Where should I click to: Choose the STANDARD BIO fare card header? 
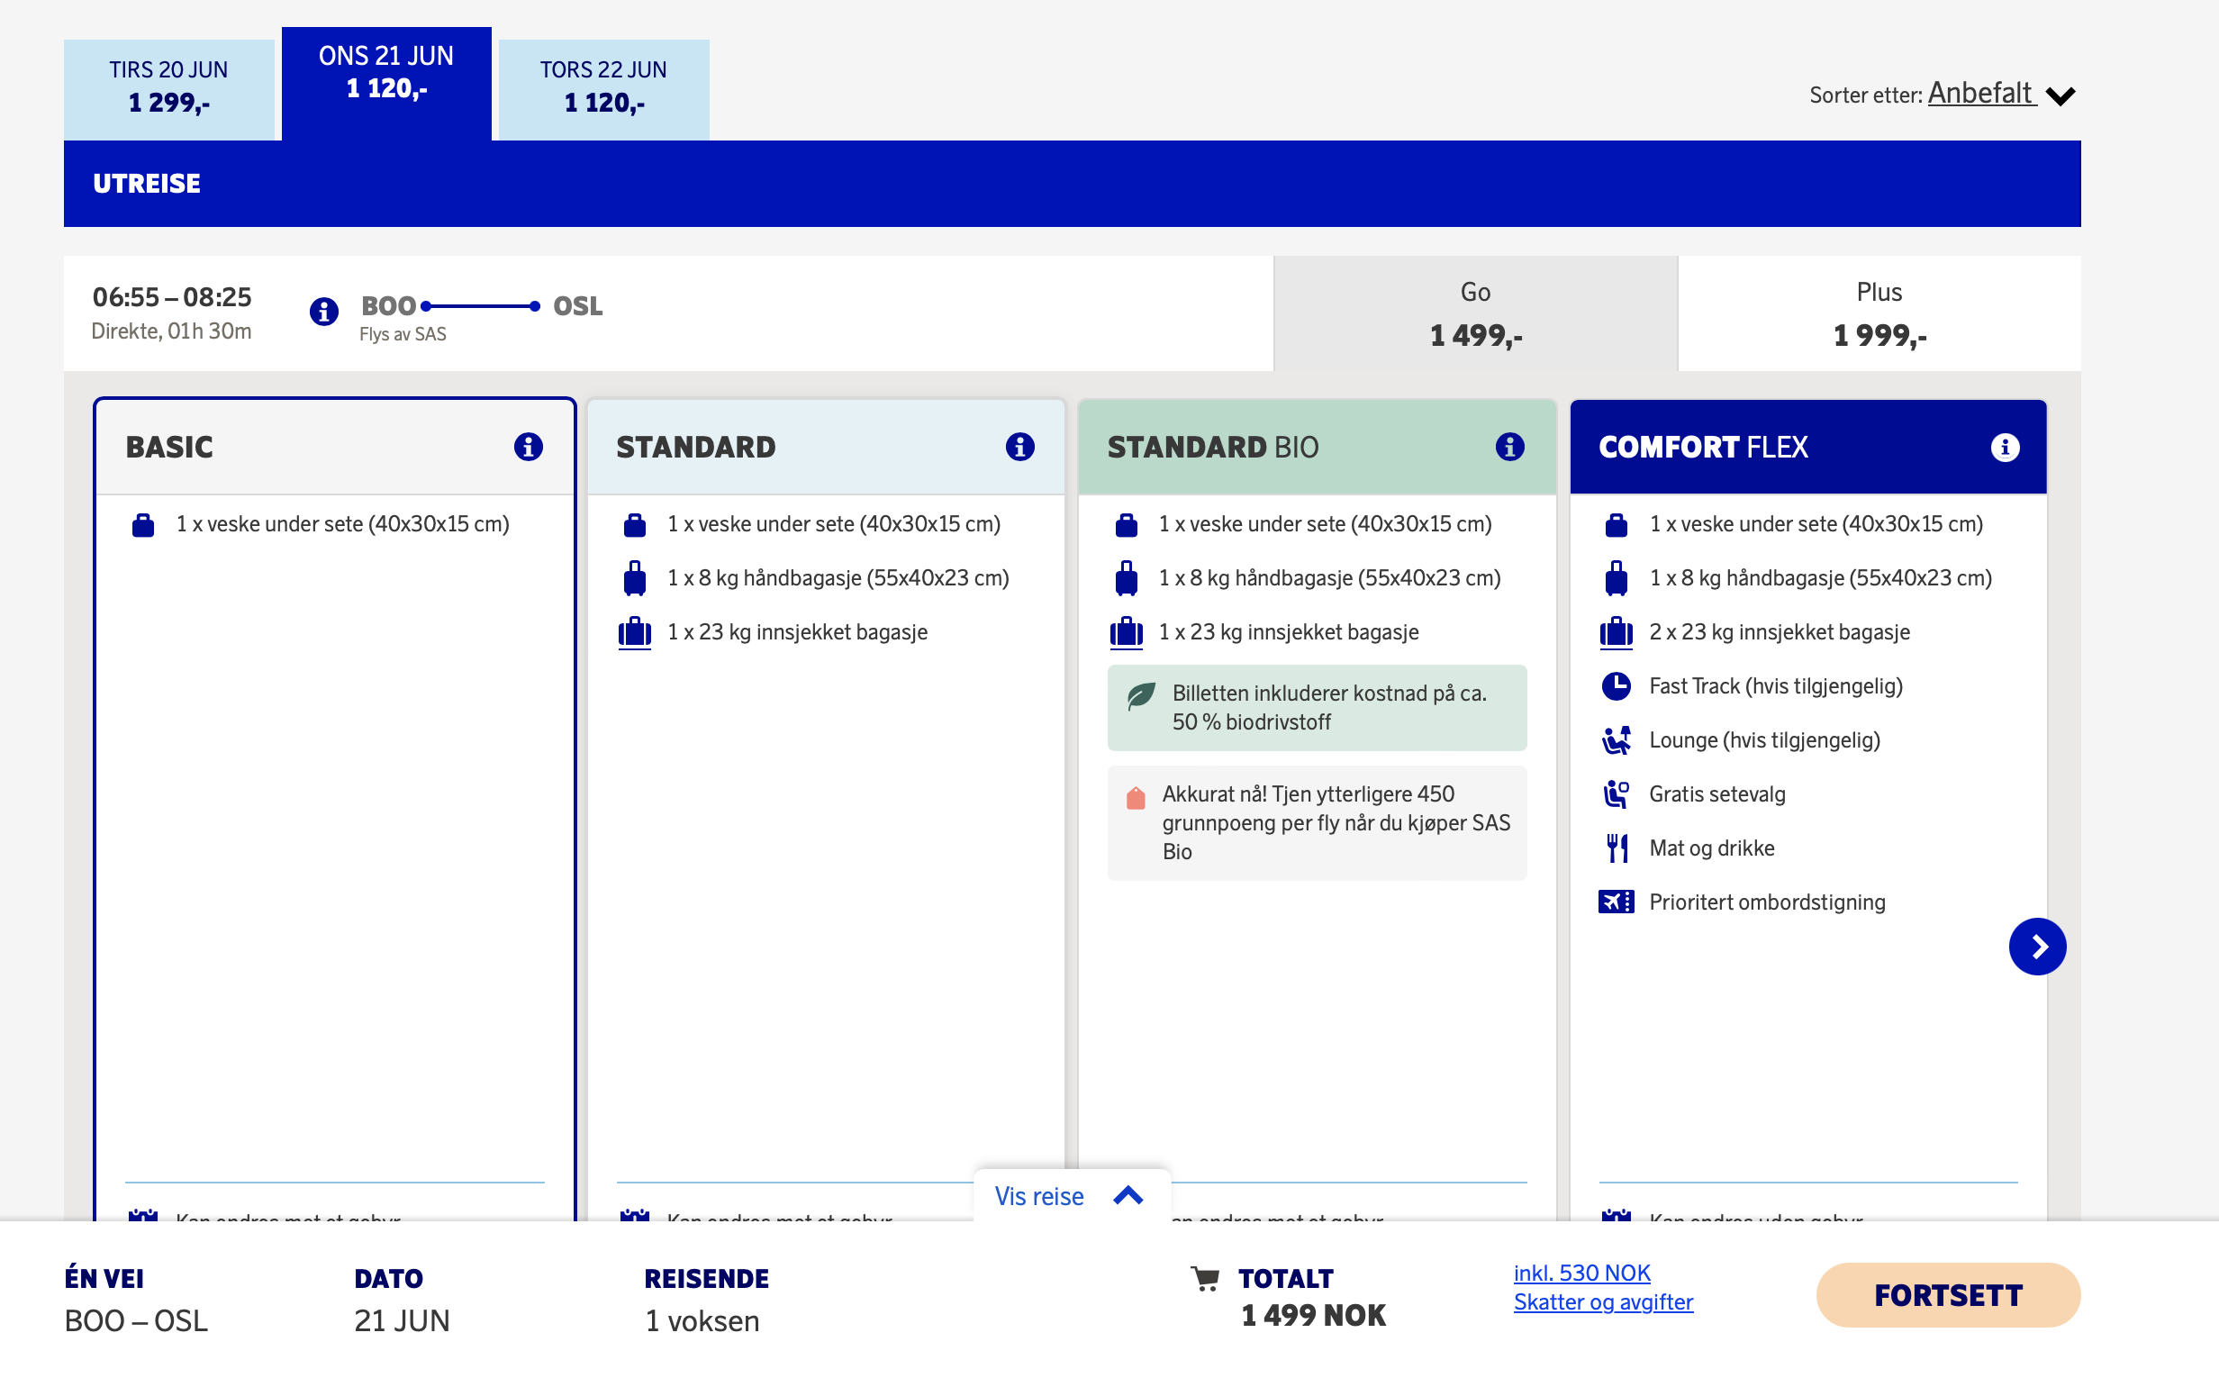click(x=1317, y=448)
